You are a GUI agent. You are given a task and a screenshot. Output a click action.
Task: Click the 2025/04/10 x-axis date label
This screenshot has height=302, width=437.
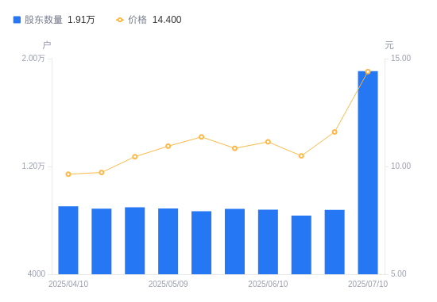pos(68,284)
